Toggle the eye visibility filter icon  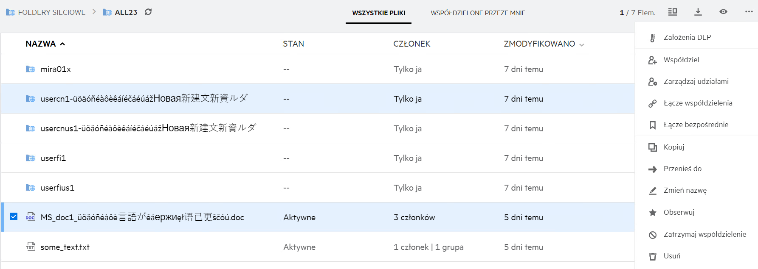(x=723, y=12)
